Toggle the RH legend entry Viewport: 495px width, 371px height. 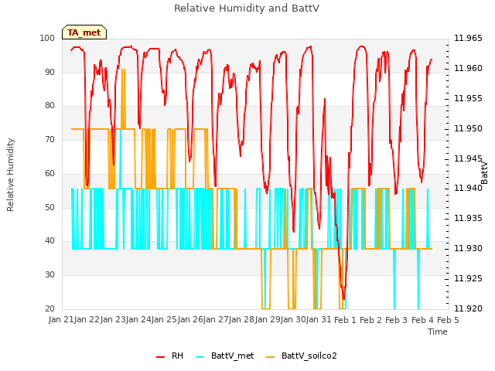[170, 356]
